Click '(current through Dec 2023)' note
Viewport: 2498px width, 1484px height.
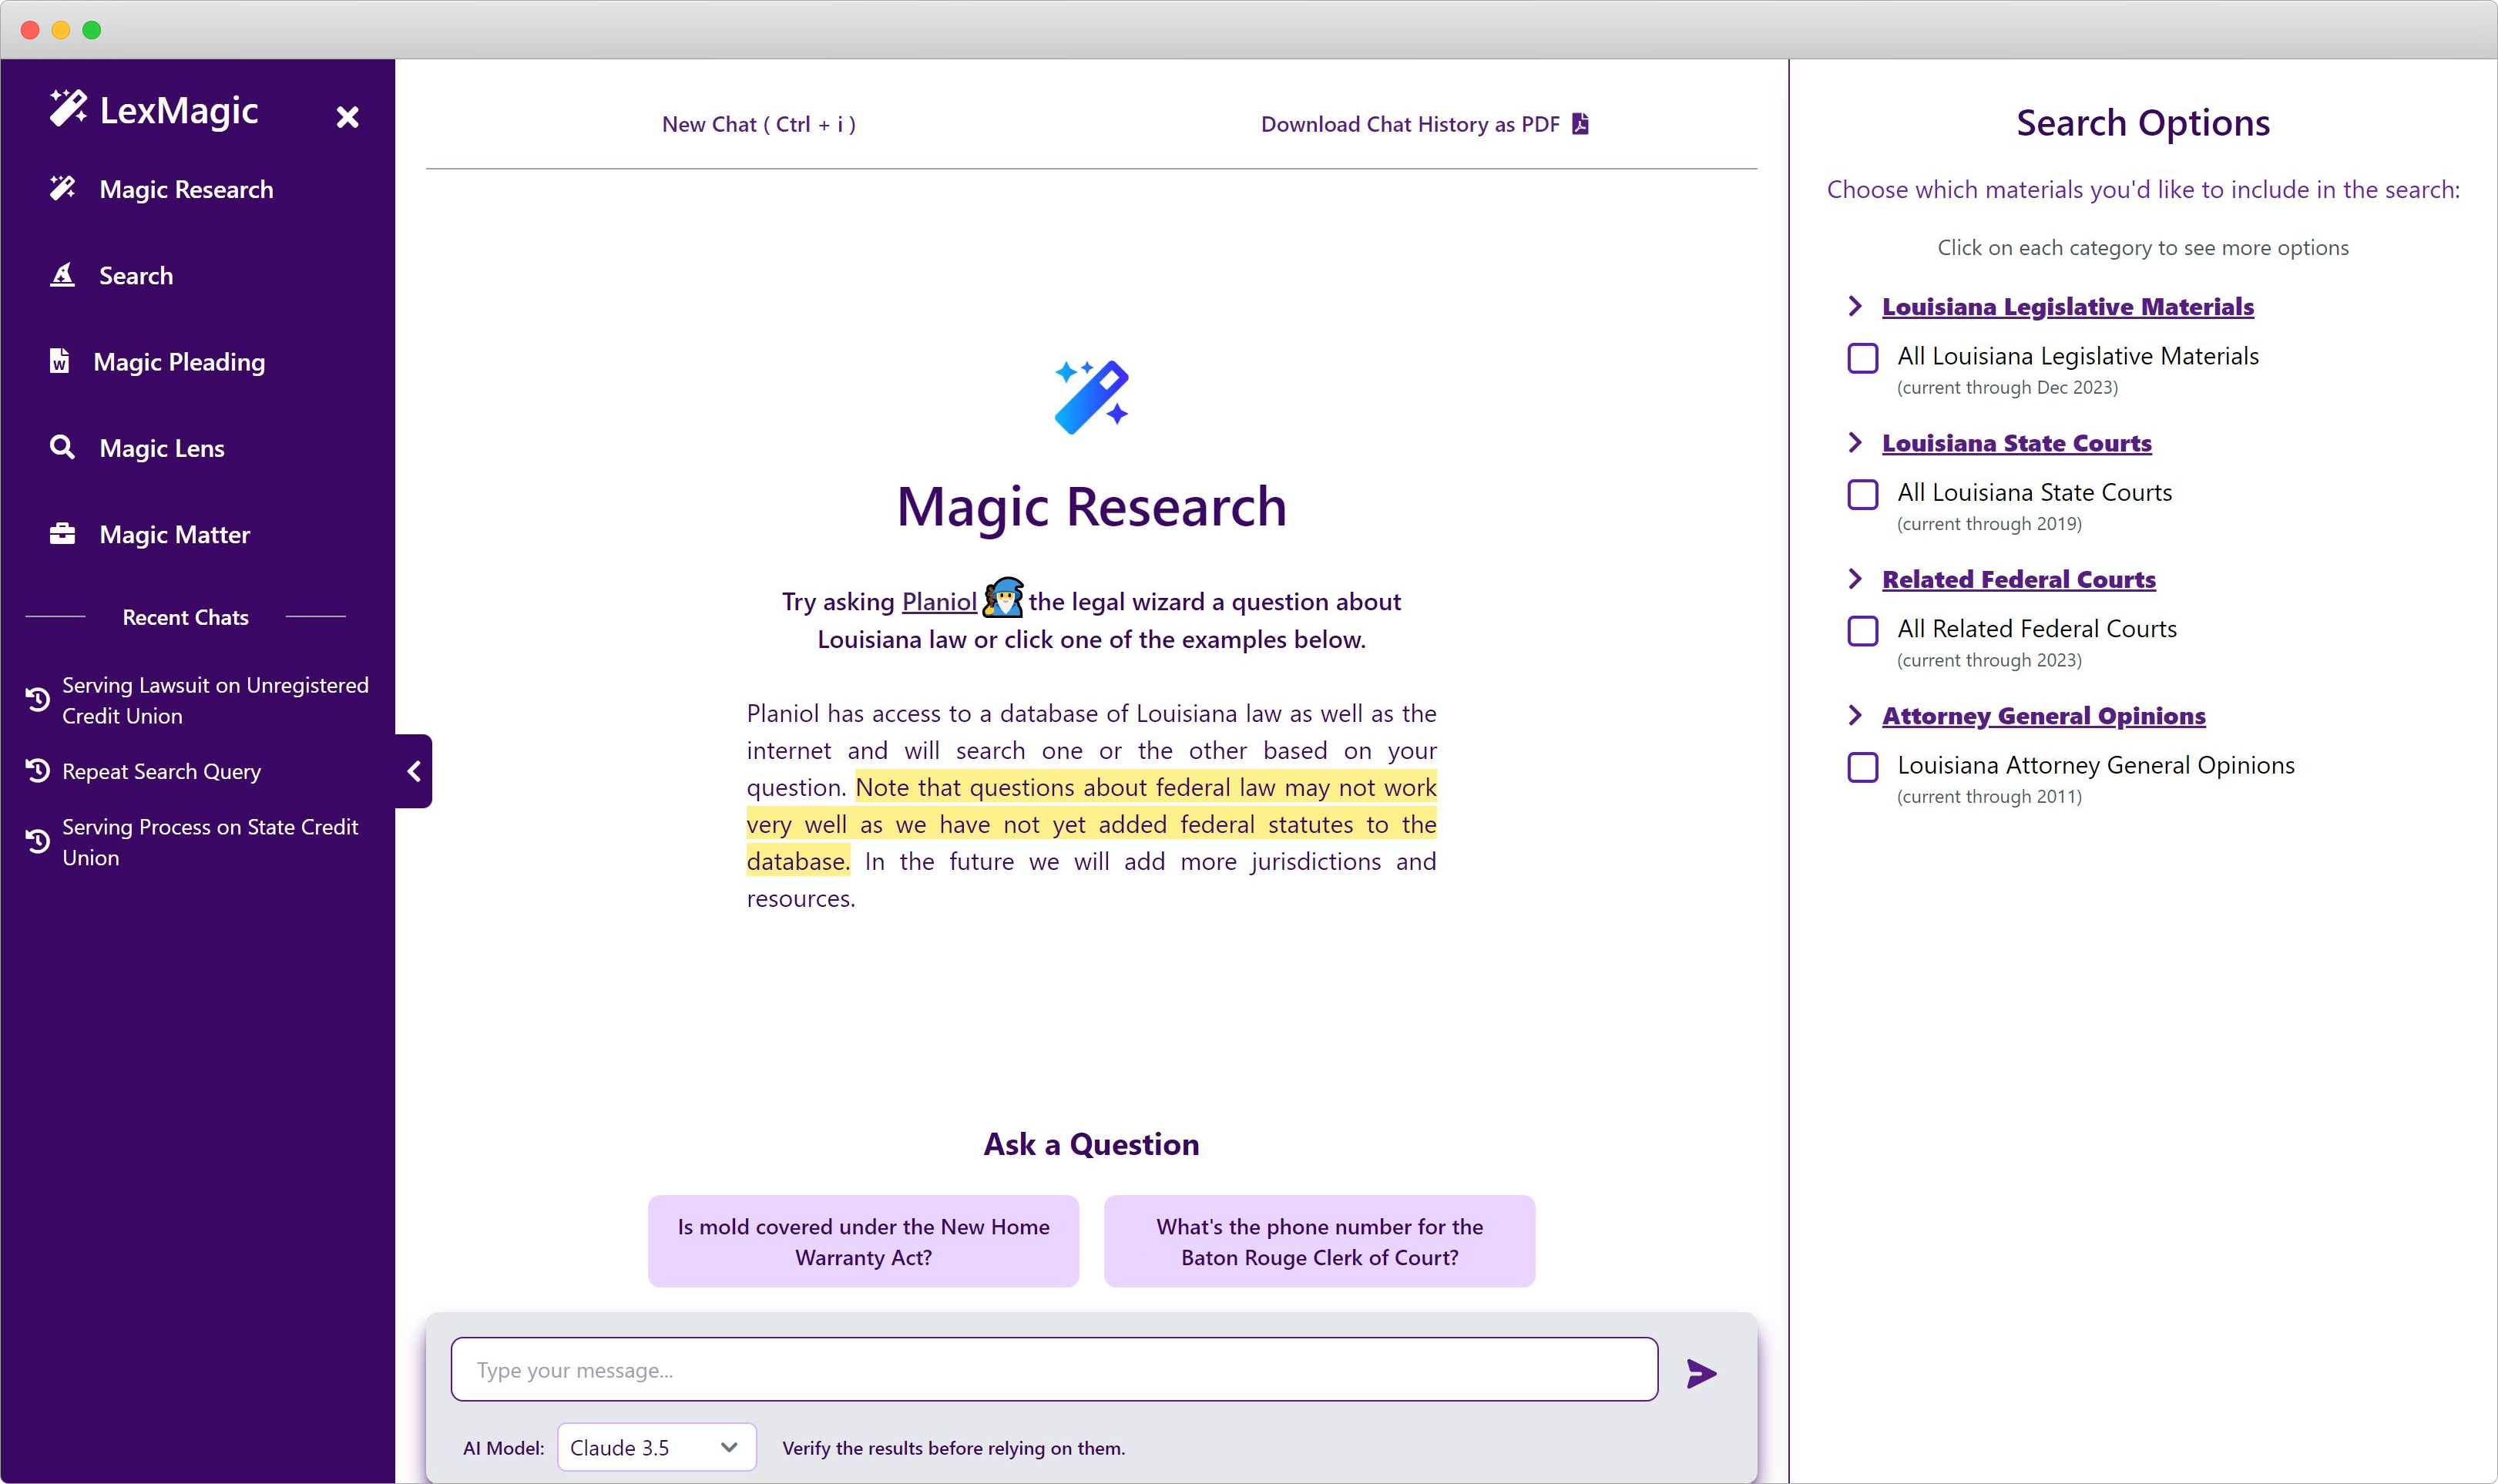[2007, 387]
